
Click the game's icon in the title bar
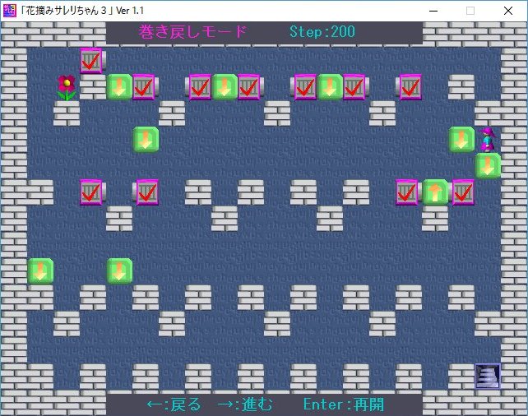[10, 11]
